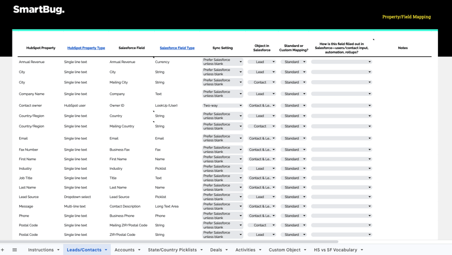Open the State/Country Picklists tab
452x255 pixels.
coord(172,250)
